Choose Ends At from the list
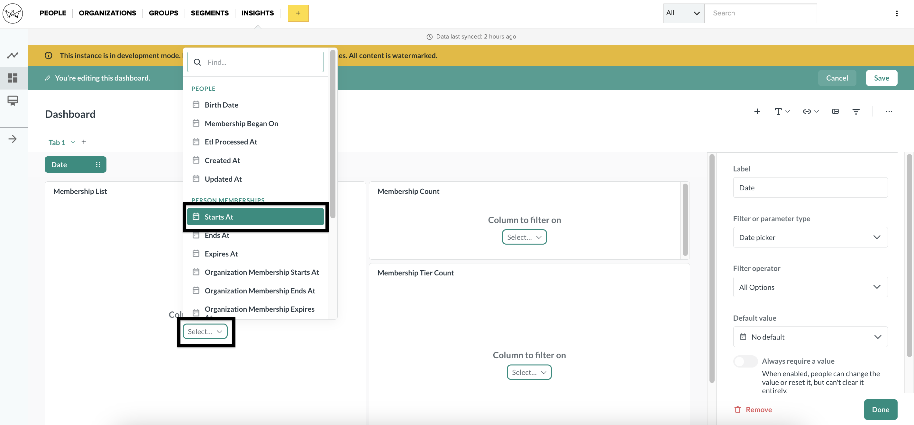Image resolution: width=914 pixels, height=425 pixels. [x=255, y=235]
